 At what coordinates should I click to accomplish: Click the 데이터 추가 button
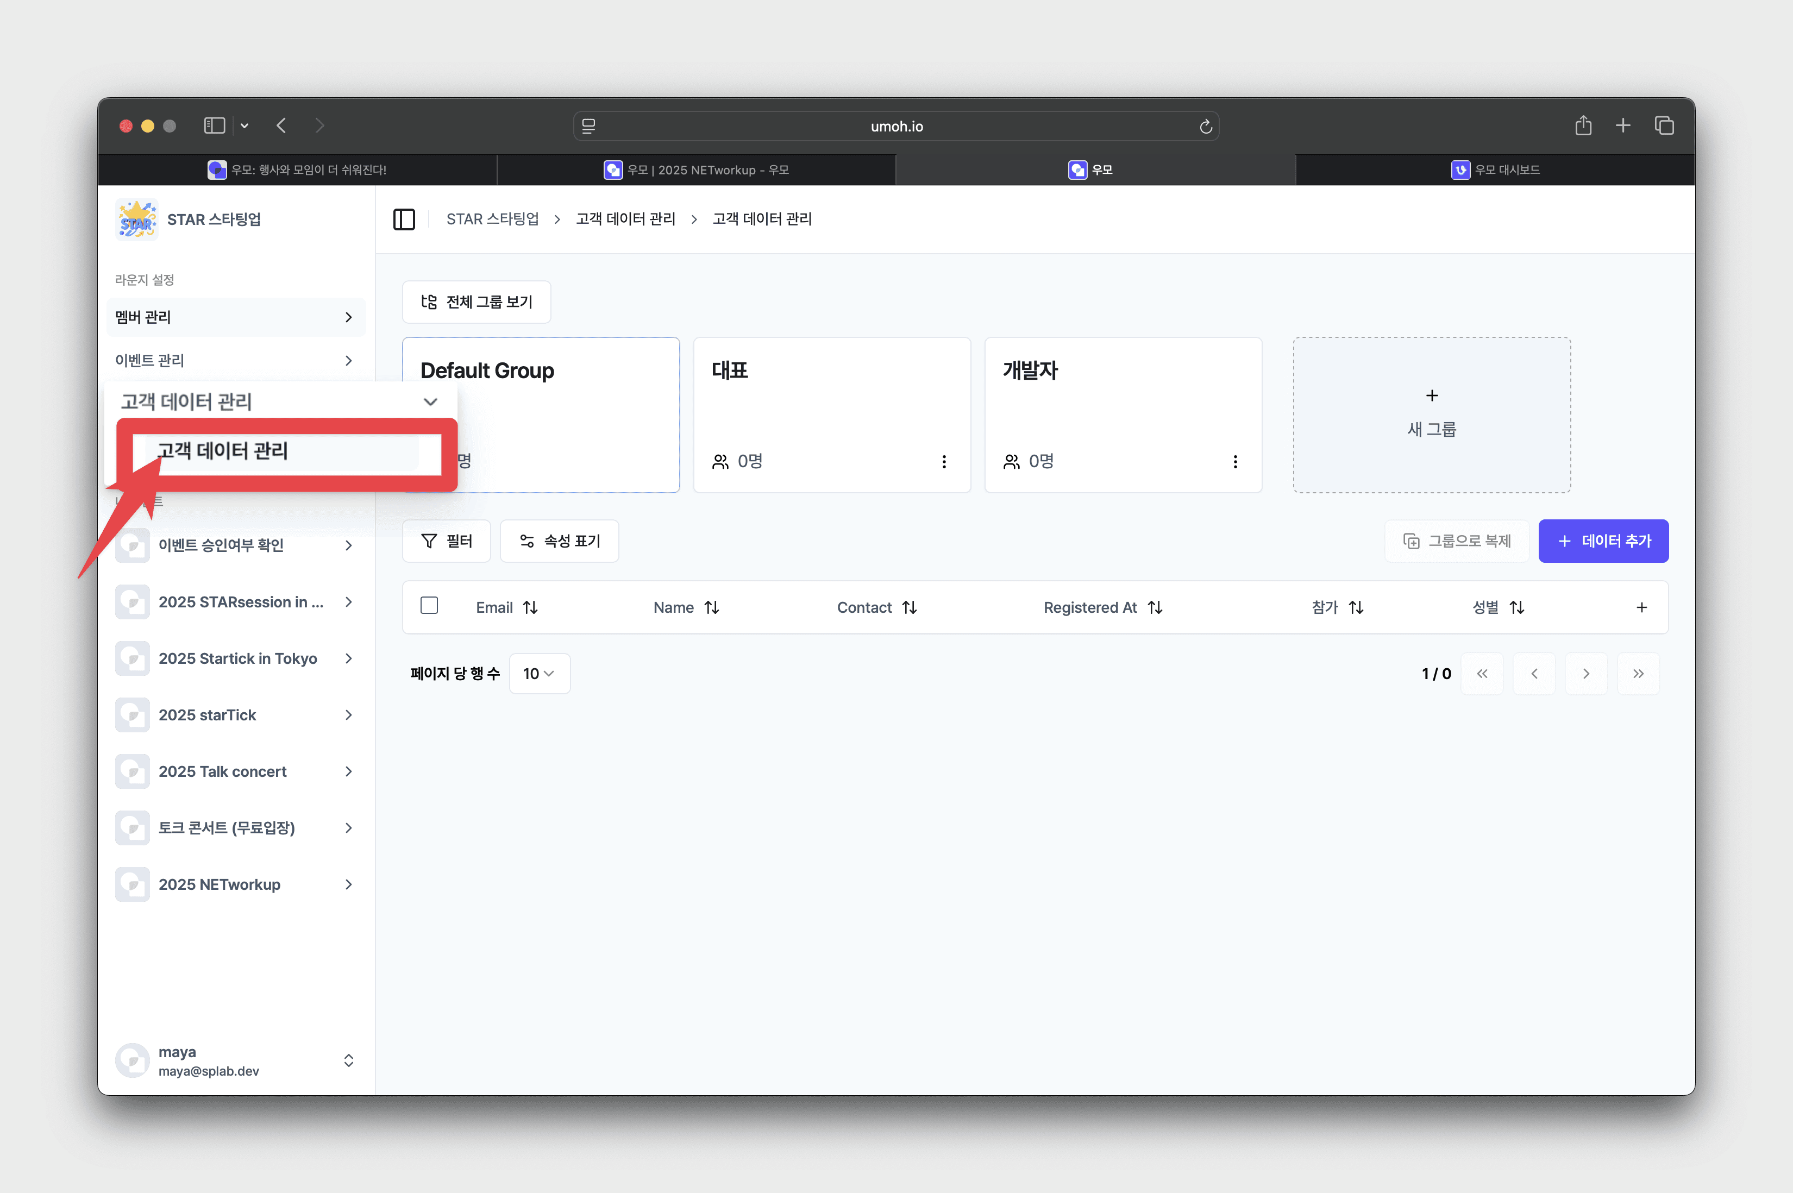point(1603,541)
